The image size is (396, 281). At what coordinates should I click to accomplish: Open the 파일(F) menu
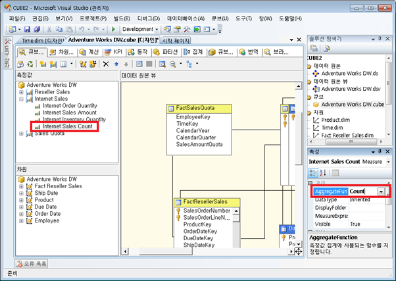tap(17, 18)
